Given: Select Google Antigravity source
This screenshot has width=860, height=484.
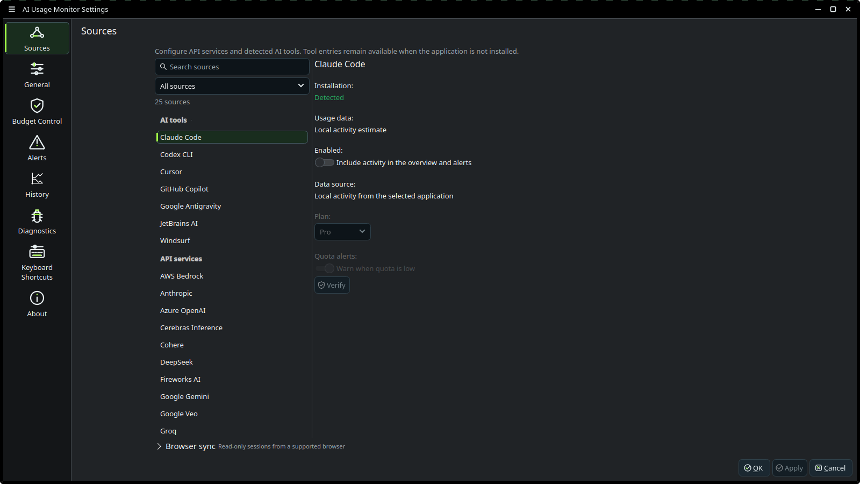Looking at the screenshot, I should click(x=232, y=206).
